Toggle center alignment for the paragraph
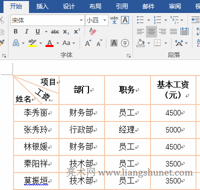The image size is (200, 190). [x=151, y=31]
